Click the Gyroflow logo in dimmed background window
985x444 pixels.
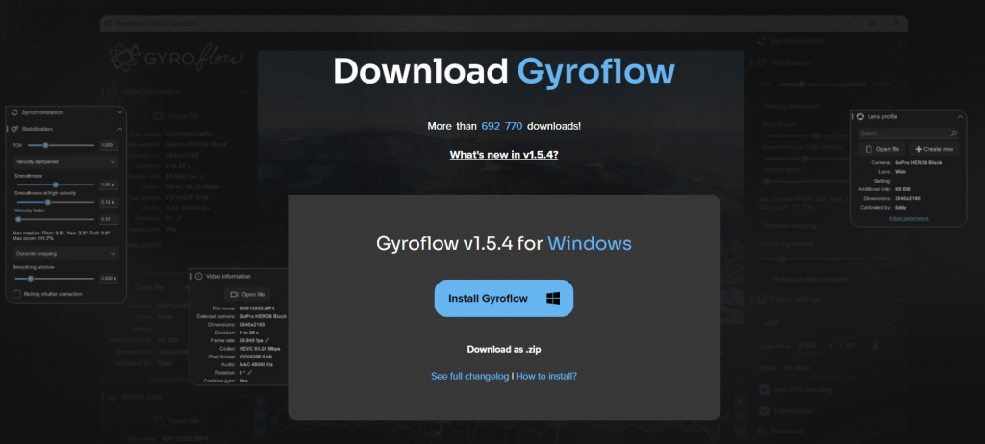176,58
